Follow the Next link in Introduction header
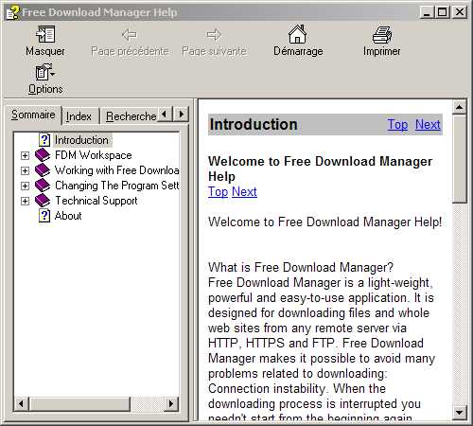 click(x=428, y=124)
